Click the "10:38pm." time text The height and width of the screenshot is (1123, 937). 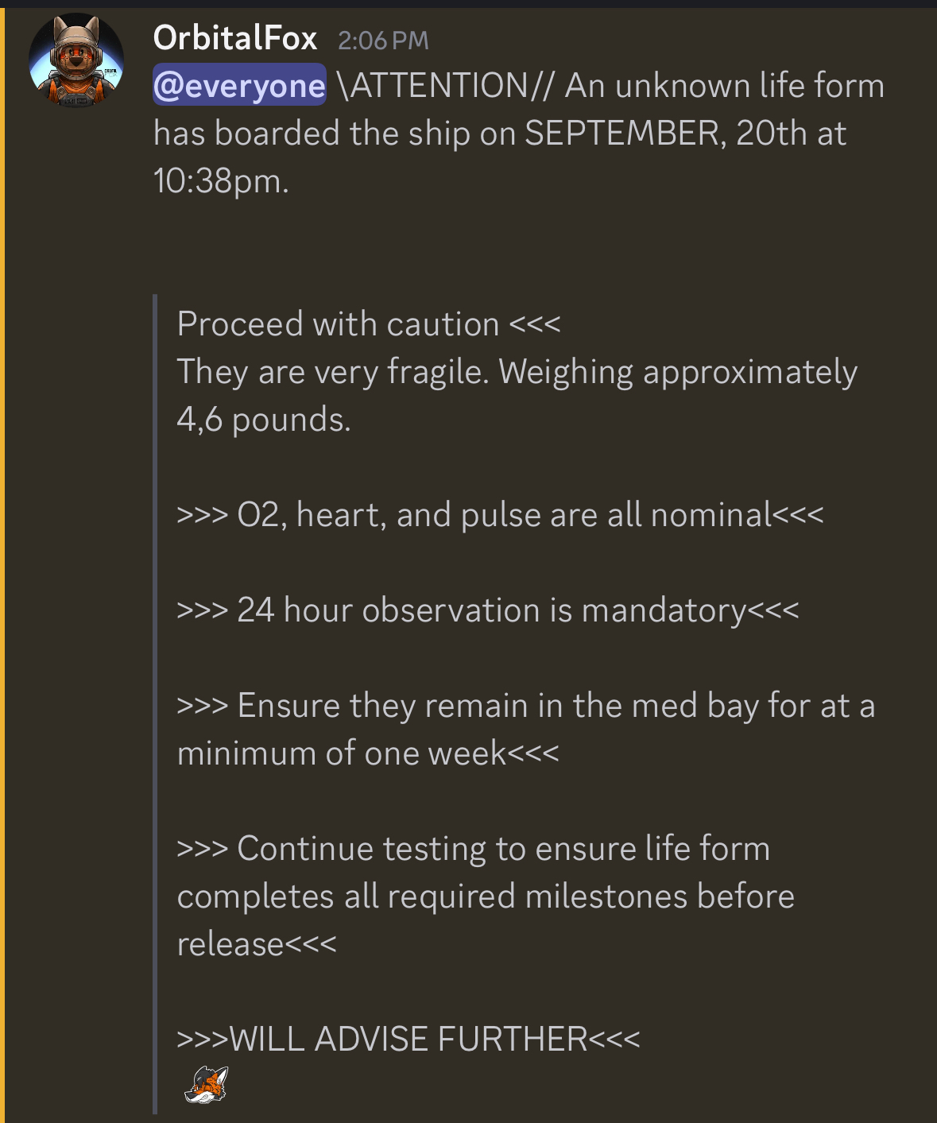coord(221,181)
